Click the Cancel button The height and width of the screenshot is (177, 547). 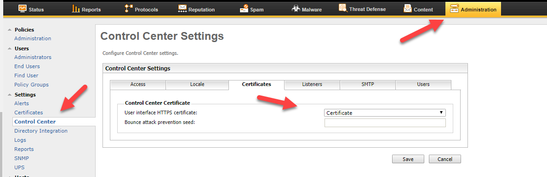445,159
